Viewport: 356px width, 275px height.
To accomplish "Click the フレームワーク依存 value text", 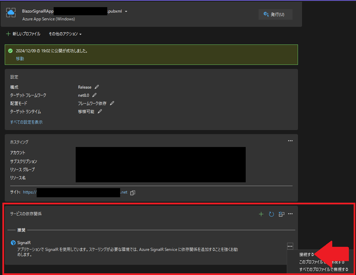I will [x=92, y=104].
